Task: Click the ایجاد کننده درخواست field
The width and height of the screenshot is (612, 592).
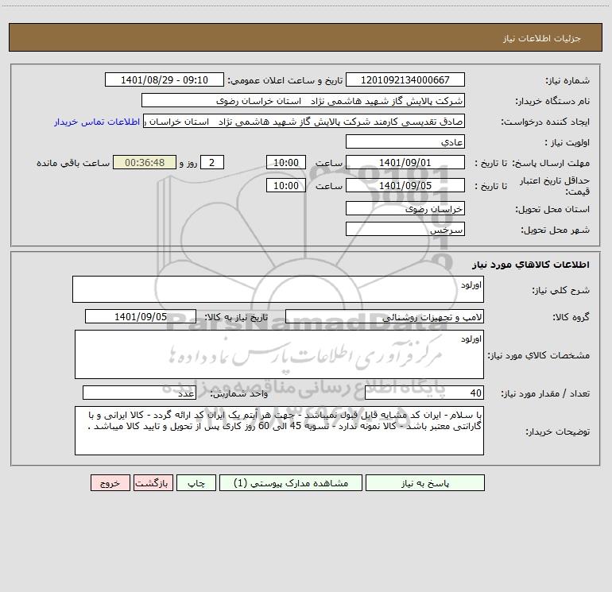Action: 304,122
